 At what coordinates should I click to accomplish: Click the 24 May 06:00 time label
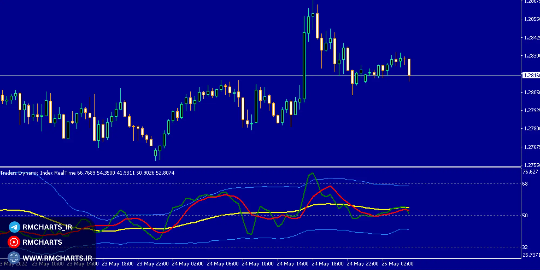coord(222,264)
